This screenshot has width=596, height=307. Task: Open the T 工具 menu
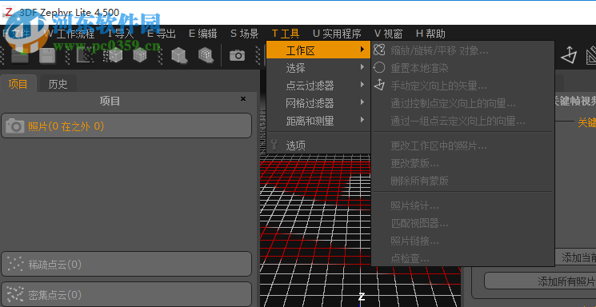286,34
